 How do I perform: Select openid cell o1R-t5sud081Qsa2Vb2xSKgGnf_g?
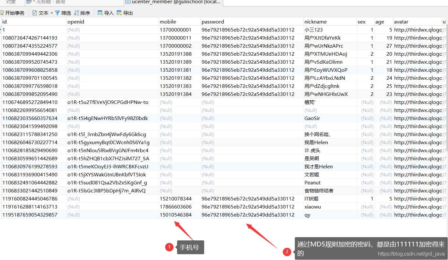point(113,183)
